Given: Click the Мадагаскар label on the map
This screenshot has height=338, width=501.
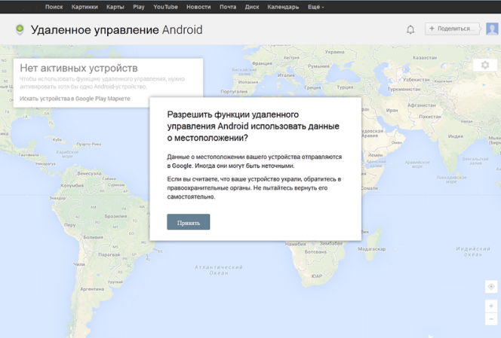Looking at the screenshot, I should pos(371,249).
